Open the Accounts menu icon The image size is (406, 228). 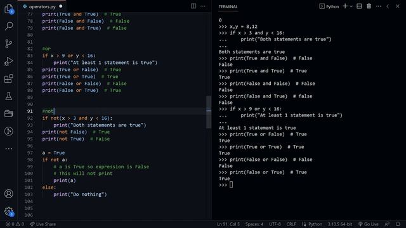[9, 194]
